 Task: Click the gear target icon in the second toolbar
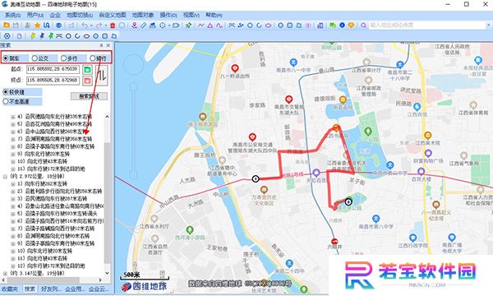(7, 36)
